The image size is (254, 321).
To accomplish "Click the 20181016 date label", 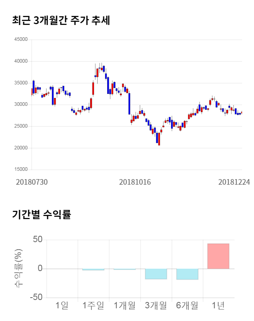I will 135,182.
